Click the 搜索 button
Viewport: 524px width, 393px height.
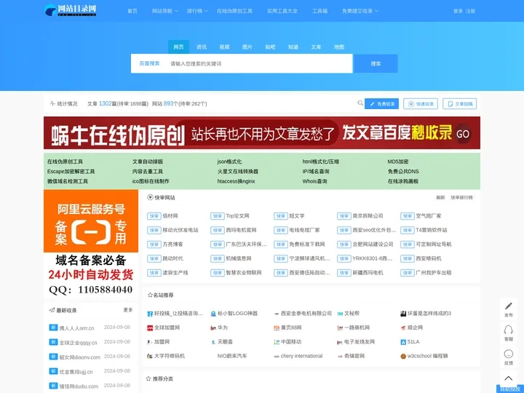tap(376, 63)
